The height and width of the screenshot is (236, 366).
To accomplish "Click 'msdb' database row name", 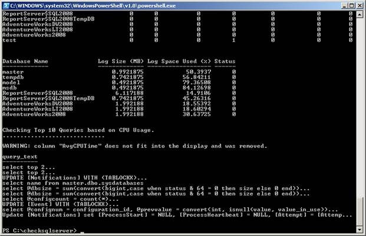I will click(x=9, y=88).
